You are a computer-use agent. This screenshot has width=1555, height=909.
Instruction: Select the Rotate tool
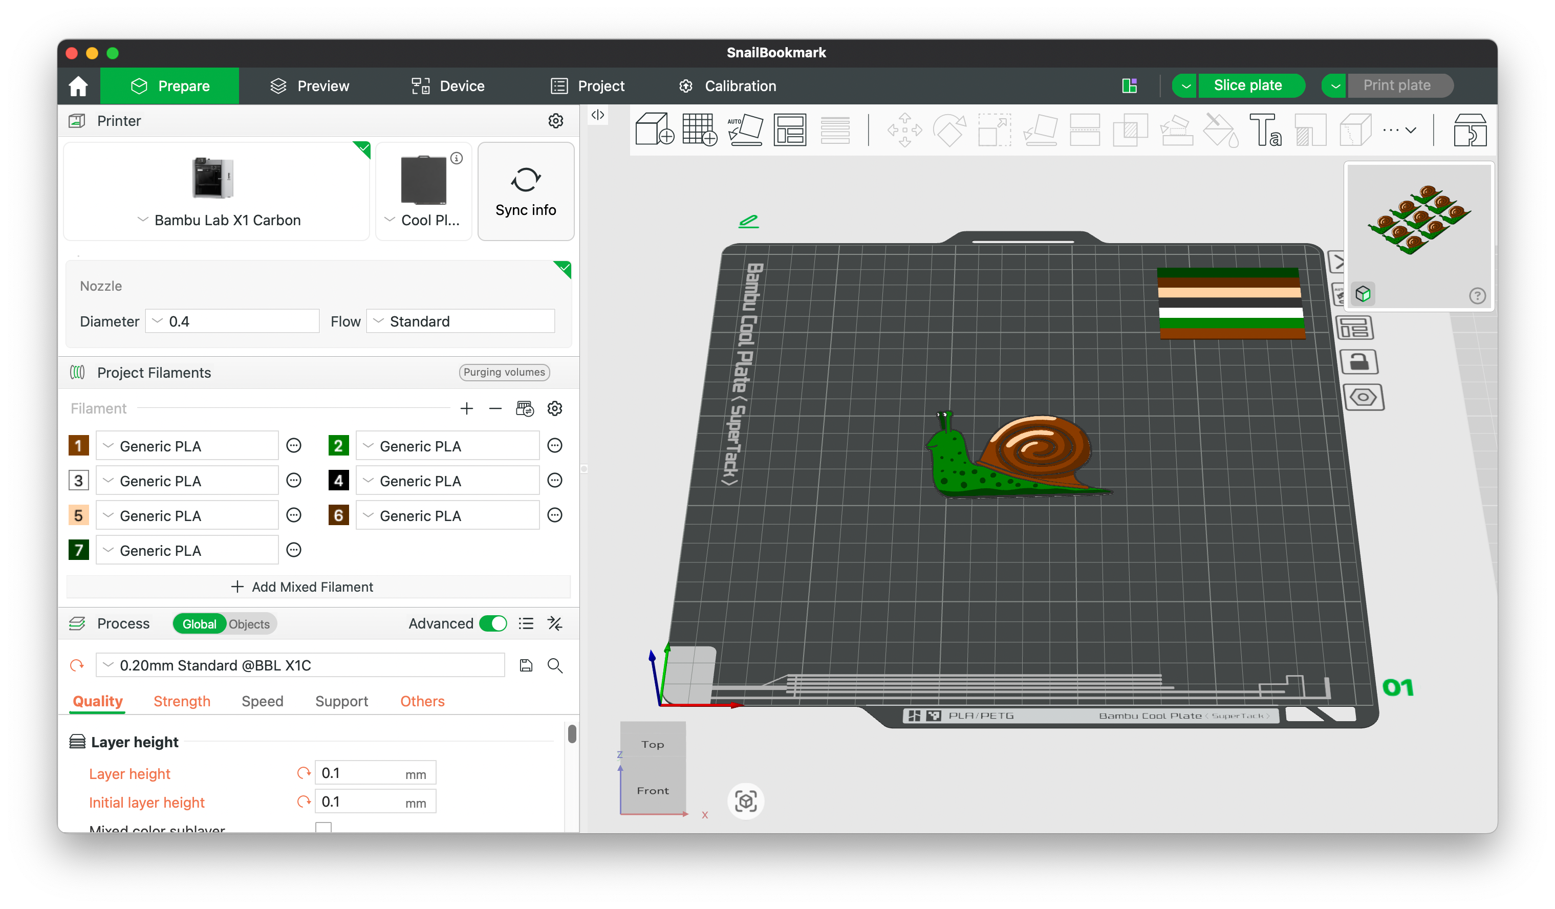949,129
